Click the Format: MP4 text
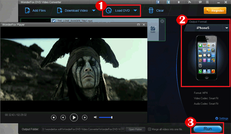 pos(201,93)
